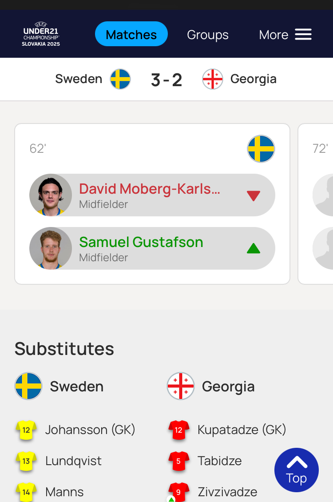
Task: Click red down arrow for David Moberg-Karlsson
Action: click(x=253, y=195)
